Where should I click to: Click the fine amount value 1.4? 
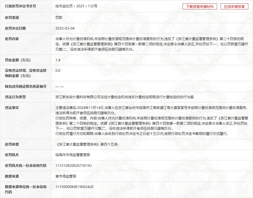coord(58,60)
